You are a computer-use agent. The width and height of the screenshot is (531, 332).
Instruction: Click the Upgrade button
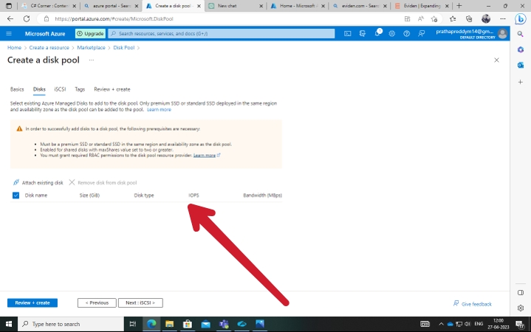tap(90, 33)
